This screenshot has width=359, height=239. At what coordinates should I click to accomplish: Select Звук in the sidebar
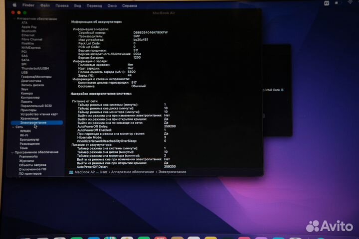[24, 89]
